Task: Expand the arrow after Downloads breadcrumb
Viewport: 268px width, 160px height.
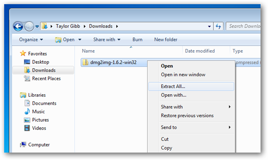Action: click(x=117, y=26)
